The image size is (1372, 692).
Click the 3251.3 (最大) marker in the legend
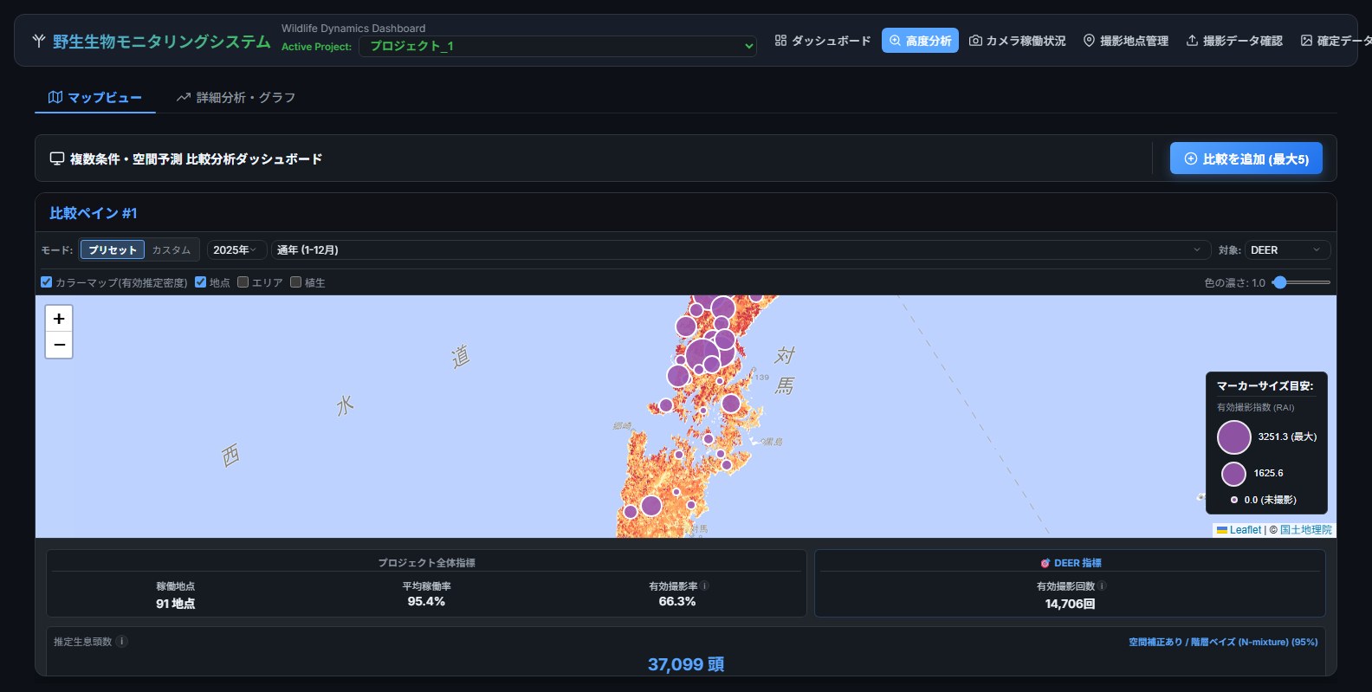[x=1234, y=437]
